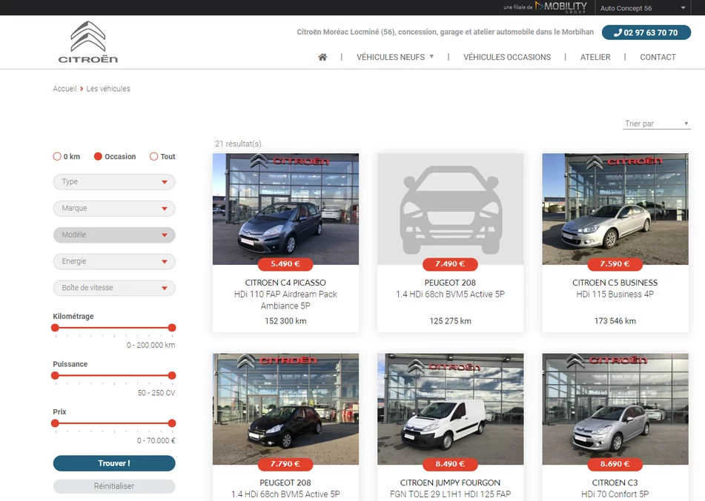Select the Occasion radio option
Image resolution: width=705 pixels, height=501 pixels.
[98, 157]
